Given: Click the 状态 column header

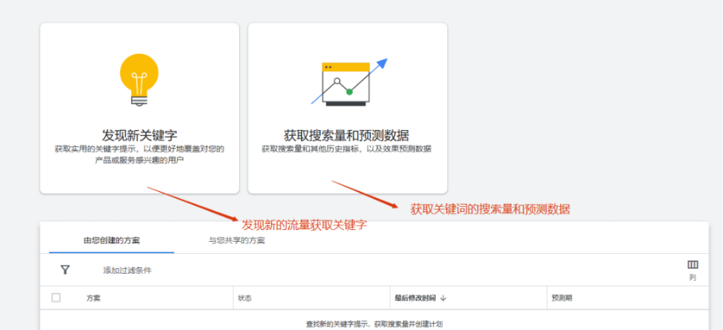Looking at the screenshot, I should (245, 298).
